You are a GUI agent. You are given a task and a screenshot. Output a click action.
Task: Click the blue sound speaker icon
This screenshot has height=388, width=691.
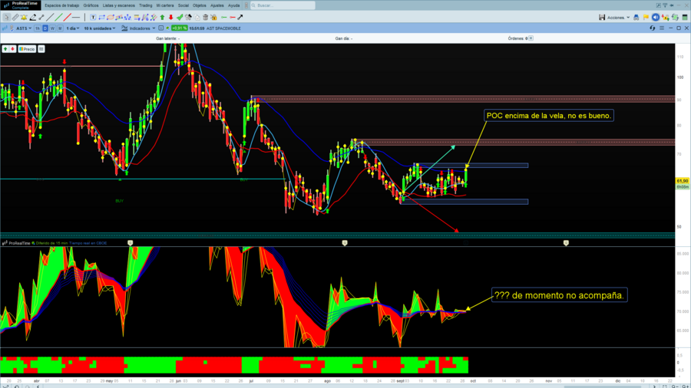(656, 17)
